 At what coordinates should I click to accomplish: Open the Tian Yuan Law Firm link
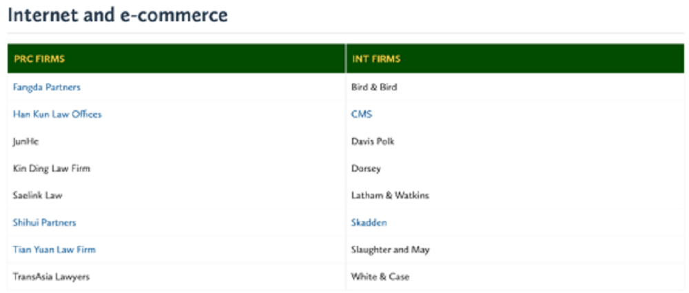click(x=54, y=250)
